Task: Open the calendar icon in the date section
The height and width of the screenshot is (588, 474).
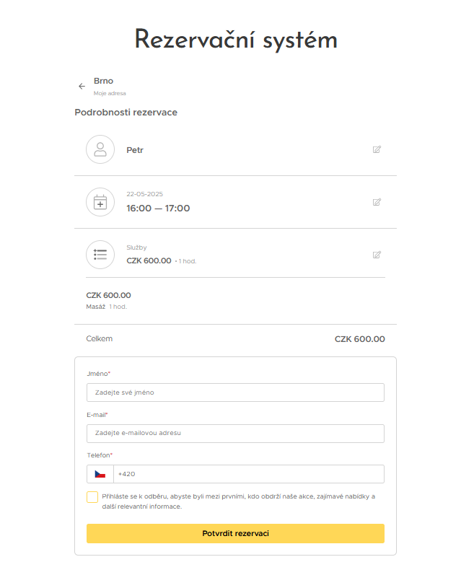Action: pos(100,202)
